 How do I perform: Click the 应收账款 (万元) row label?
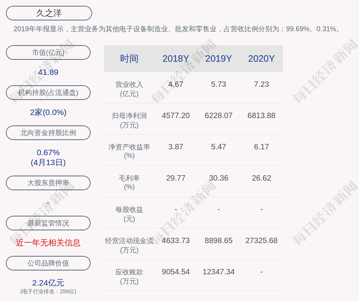(129, 277)
